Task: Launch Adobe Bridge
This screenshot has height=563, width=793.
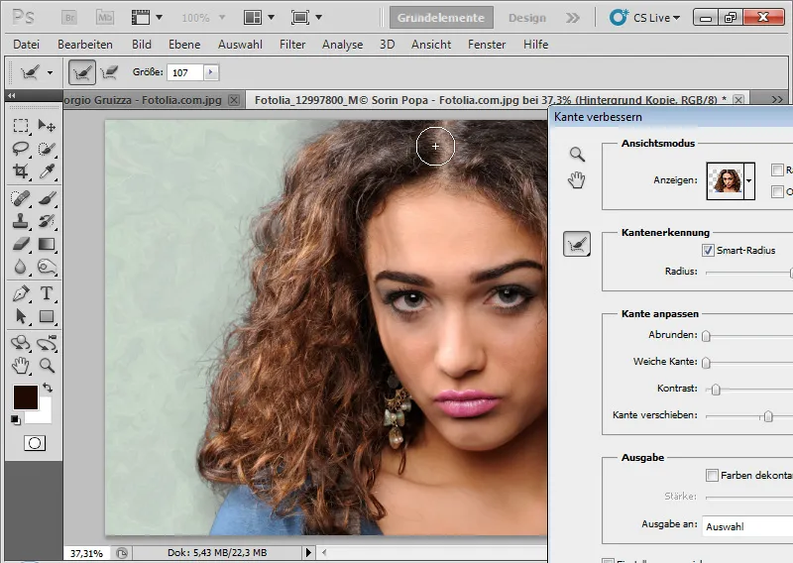Action: [x=69, y=18]
